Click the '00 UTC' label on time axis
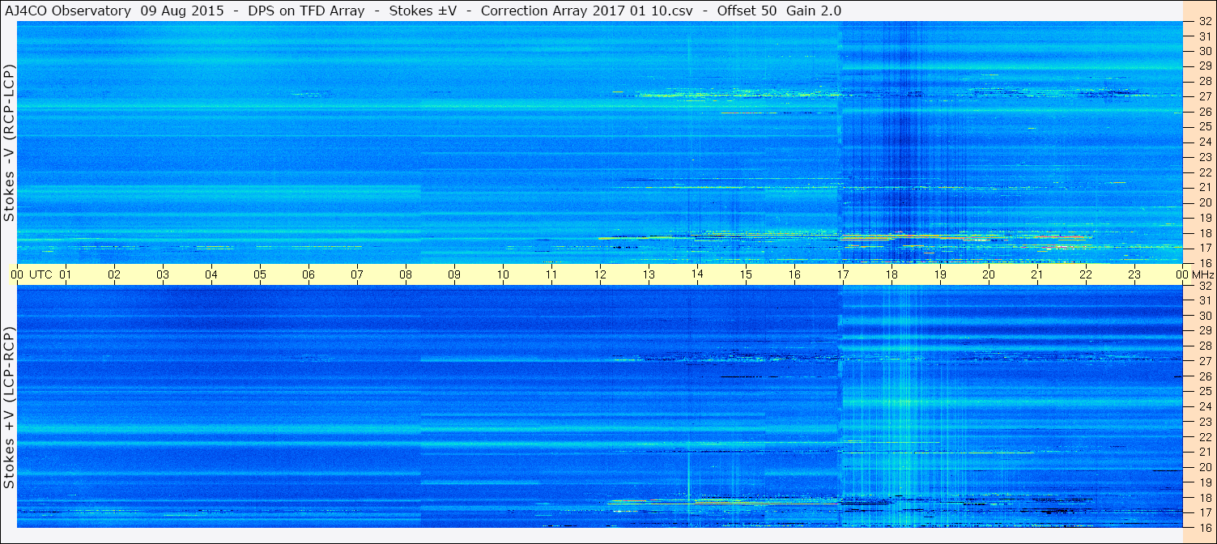The width and height of the screenshot is (1217, 544). coord(32,274)
